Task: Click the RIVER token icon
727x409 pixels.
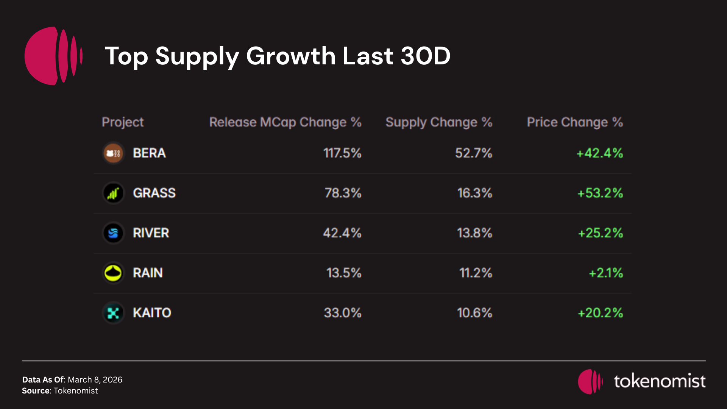Action: tap(113, 233)
